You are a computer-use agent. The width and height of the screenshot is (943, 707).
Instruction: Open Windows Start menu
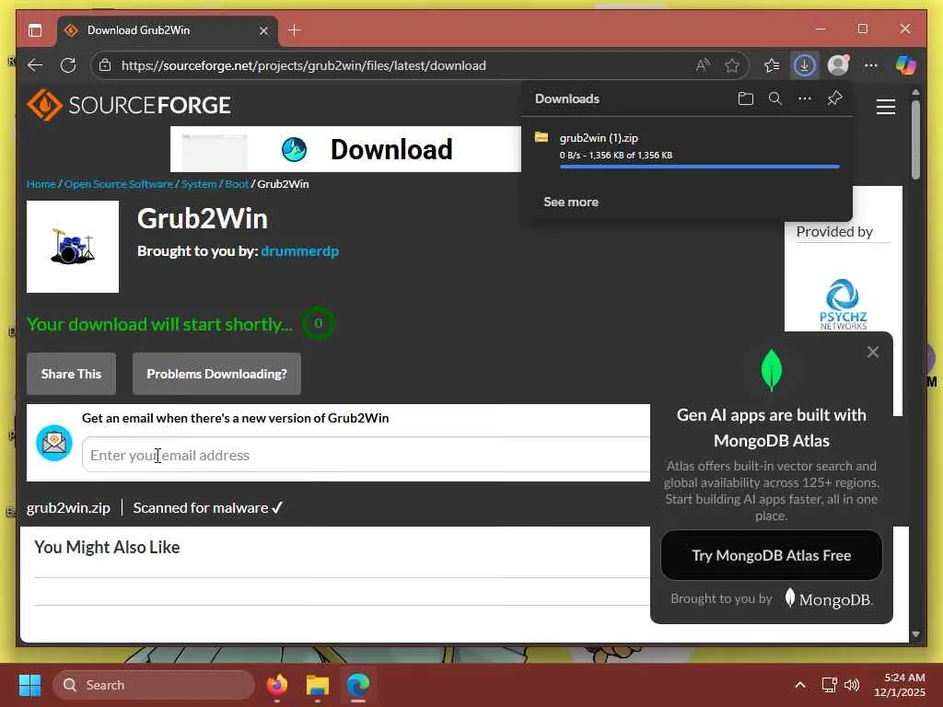pyautogui.click(x=29, y=685)
